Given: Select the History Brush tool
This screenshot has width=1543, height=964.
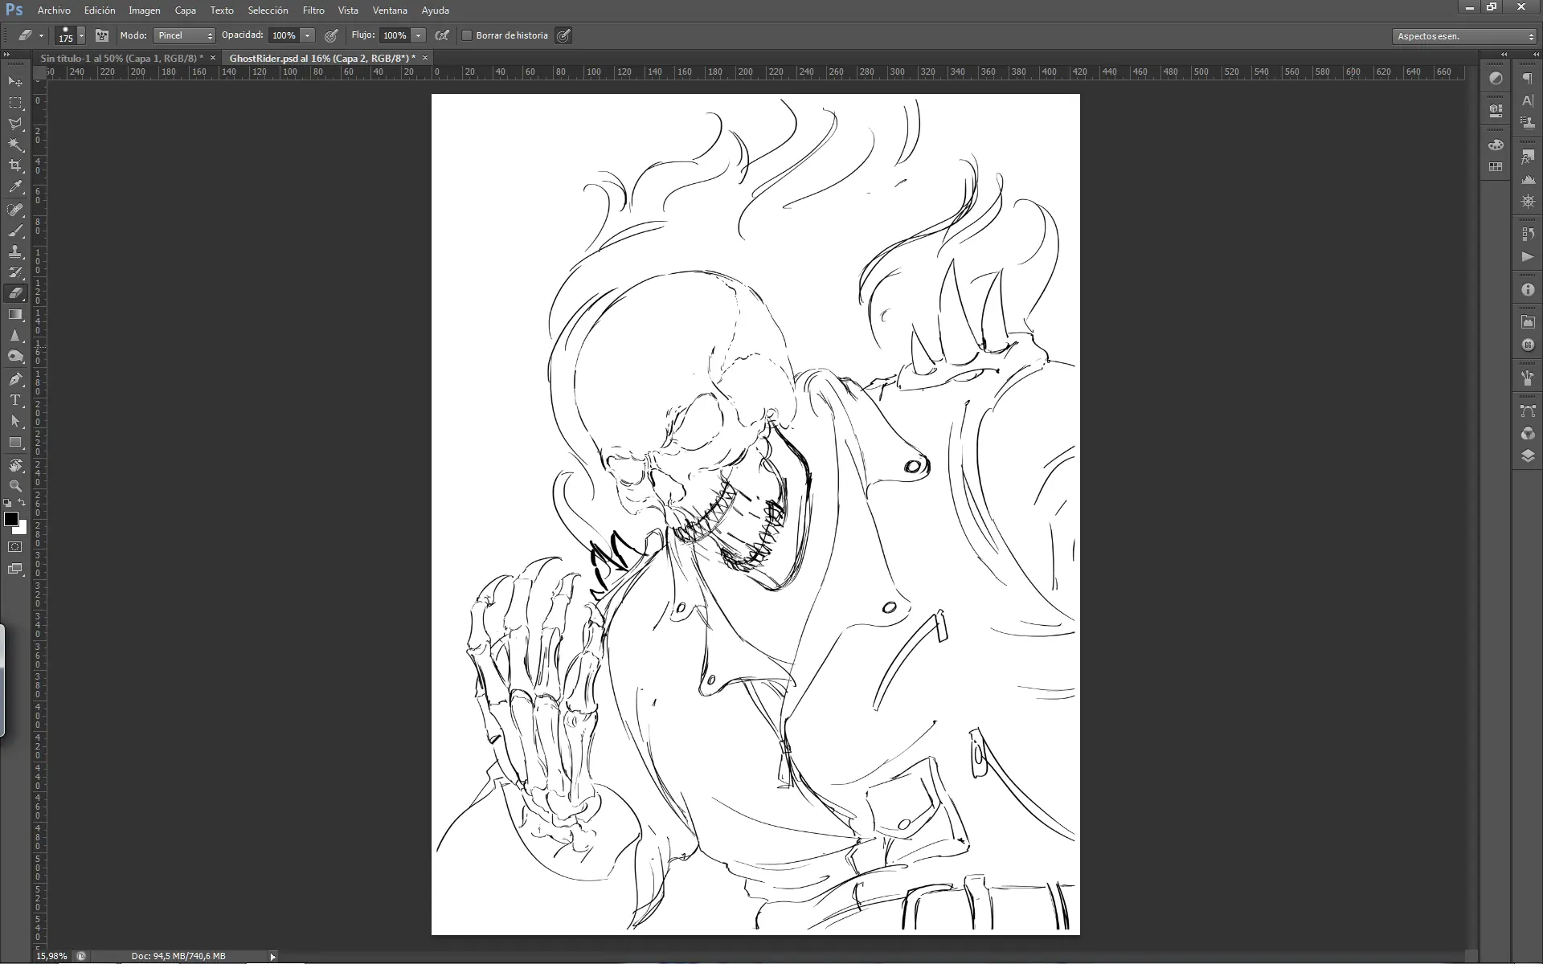Looking at the screenshot, I should (x=15, y=272).
